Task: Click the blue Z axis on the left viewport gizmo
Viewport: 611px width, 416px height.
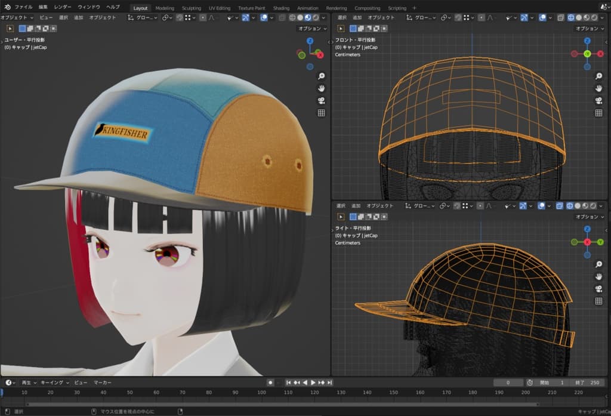Action: pos(310,41)
